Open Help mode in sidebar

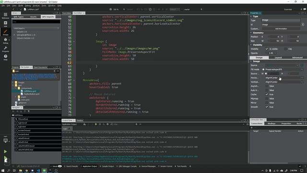point(5,57)
